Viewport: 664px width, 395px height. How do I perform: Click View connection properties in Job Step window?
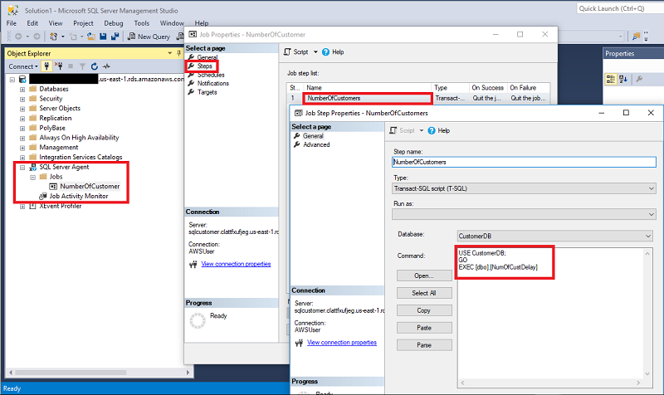coord(342,343)
